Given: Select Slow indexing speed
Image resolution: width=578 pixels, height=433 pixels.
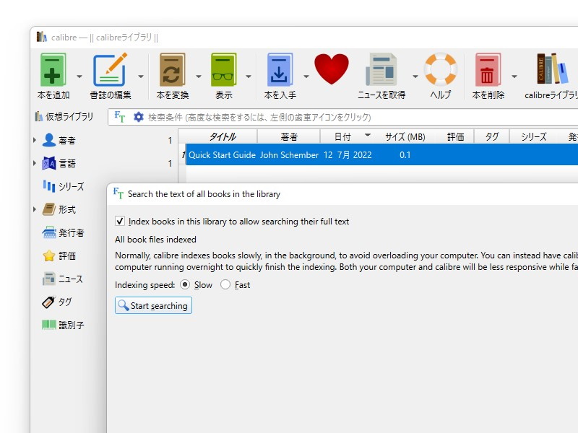Looking at the screenshot, I should [x=185, y=284].
